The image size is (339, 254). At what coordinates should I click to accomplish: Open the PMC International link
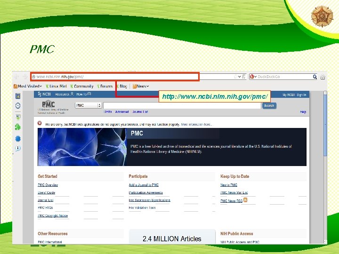50,242
